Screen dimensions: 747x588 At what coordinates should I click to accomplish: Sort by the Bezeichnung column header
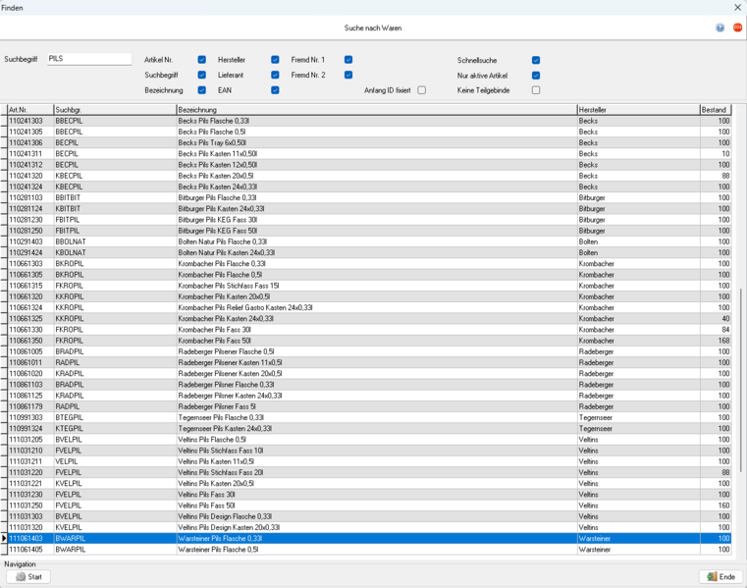(377, 110)
